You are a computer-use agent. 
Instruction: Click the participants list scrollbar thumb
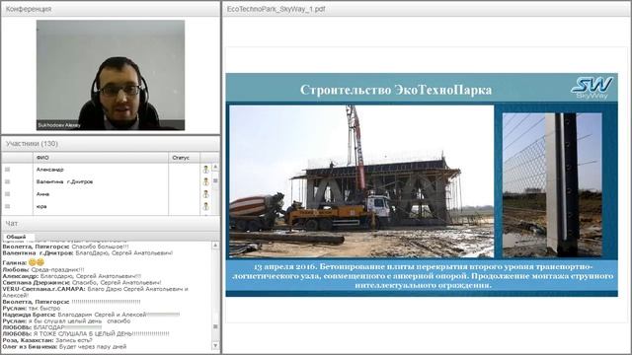(x=215, y=181)
